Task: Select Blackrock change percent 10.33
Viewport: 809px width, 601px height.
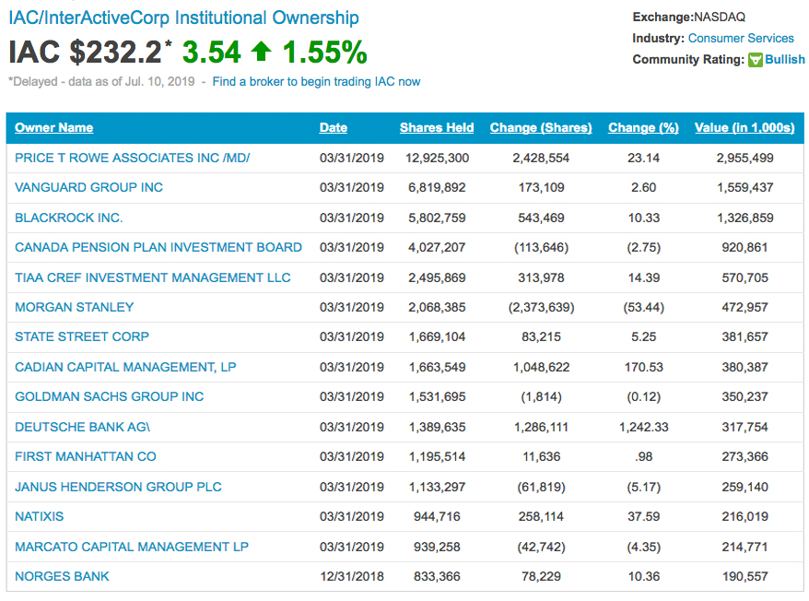Action: pos(643,218)
